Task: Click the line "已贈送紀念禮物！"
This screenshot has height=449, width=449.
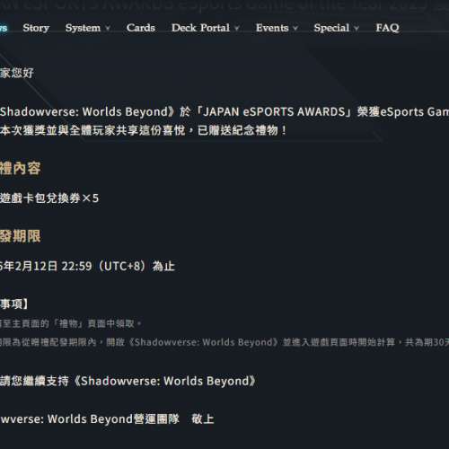Action: 242,130
